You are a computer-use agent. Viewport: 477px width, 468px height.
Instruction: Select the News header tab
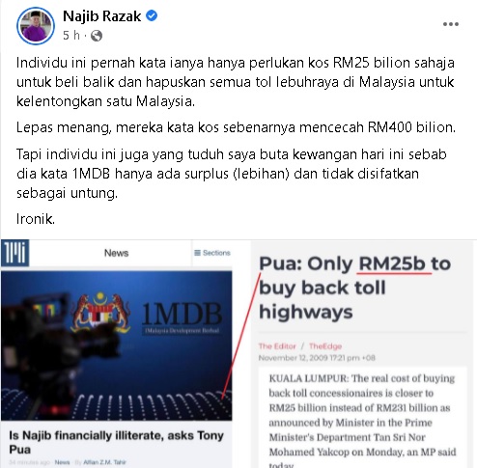tap(116, 253)
